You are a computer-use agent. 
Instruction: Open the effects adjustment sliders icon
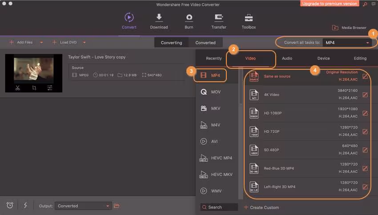tap(50, 88)
